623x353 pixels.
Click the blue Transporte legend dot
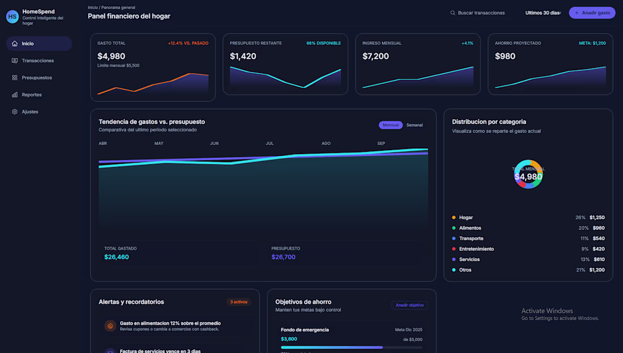(x=454, y=239)
